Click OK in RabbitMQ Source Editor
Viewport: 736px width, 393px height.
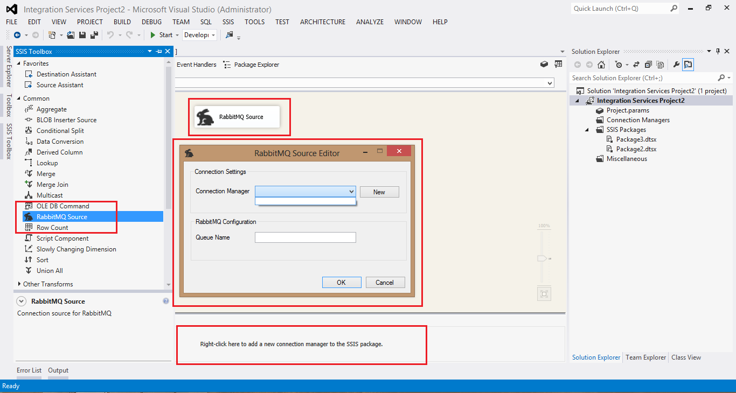click(342, 283)
